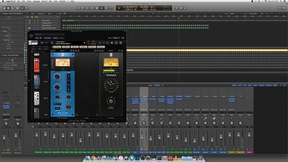
Task: Switch mixer to Single view tab
Action: 150,85
